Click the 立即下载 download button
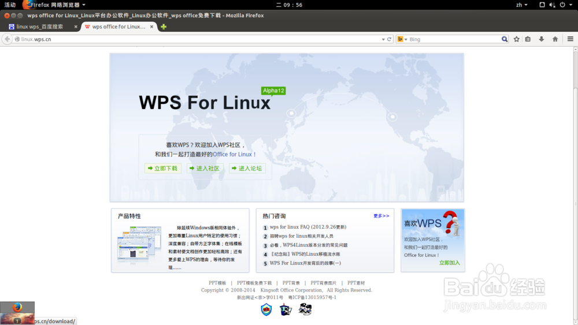578x325 pixels. tap(162, 168)
